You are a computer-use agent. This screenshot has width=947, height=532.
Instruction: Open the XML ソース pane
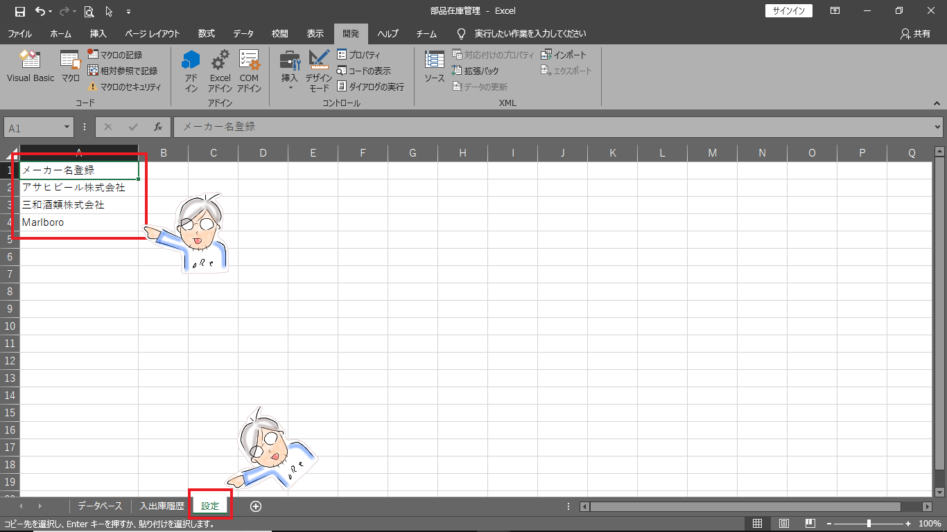435,67
